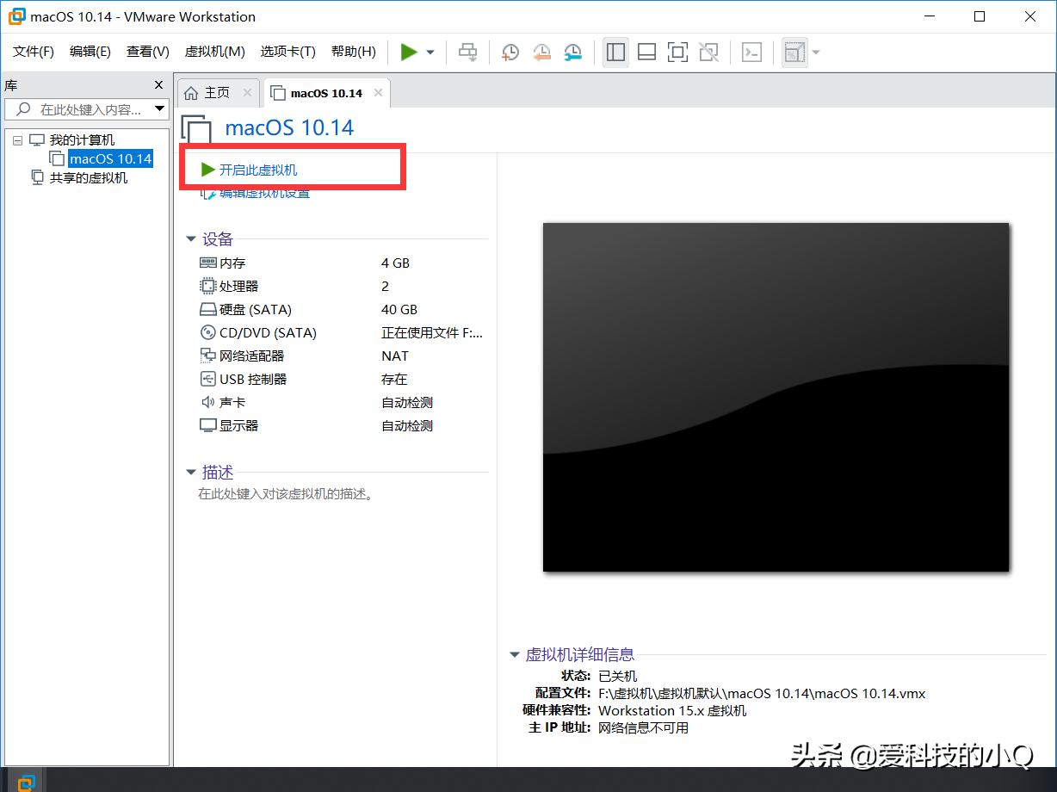Open the power options dropdown arrow
Image resolution: width=1057 pixels, height=792 pixels.
(429, 52)
